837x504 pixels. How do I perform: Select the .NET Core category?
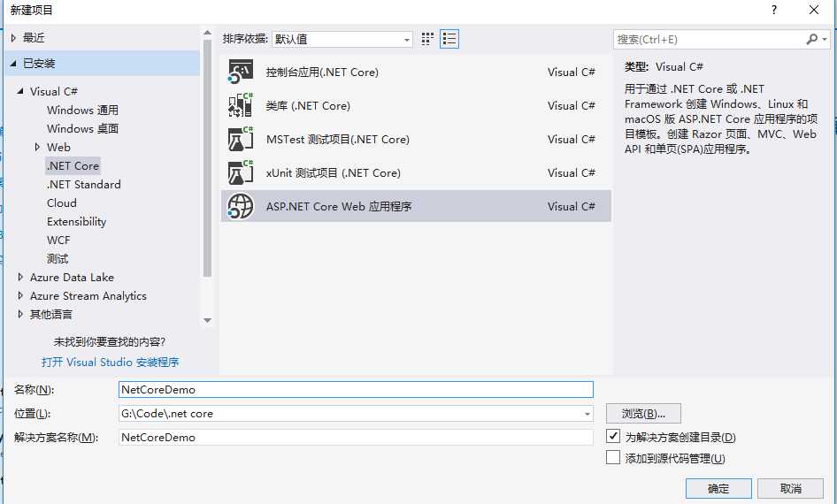[73, 166]
